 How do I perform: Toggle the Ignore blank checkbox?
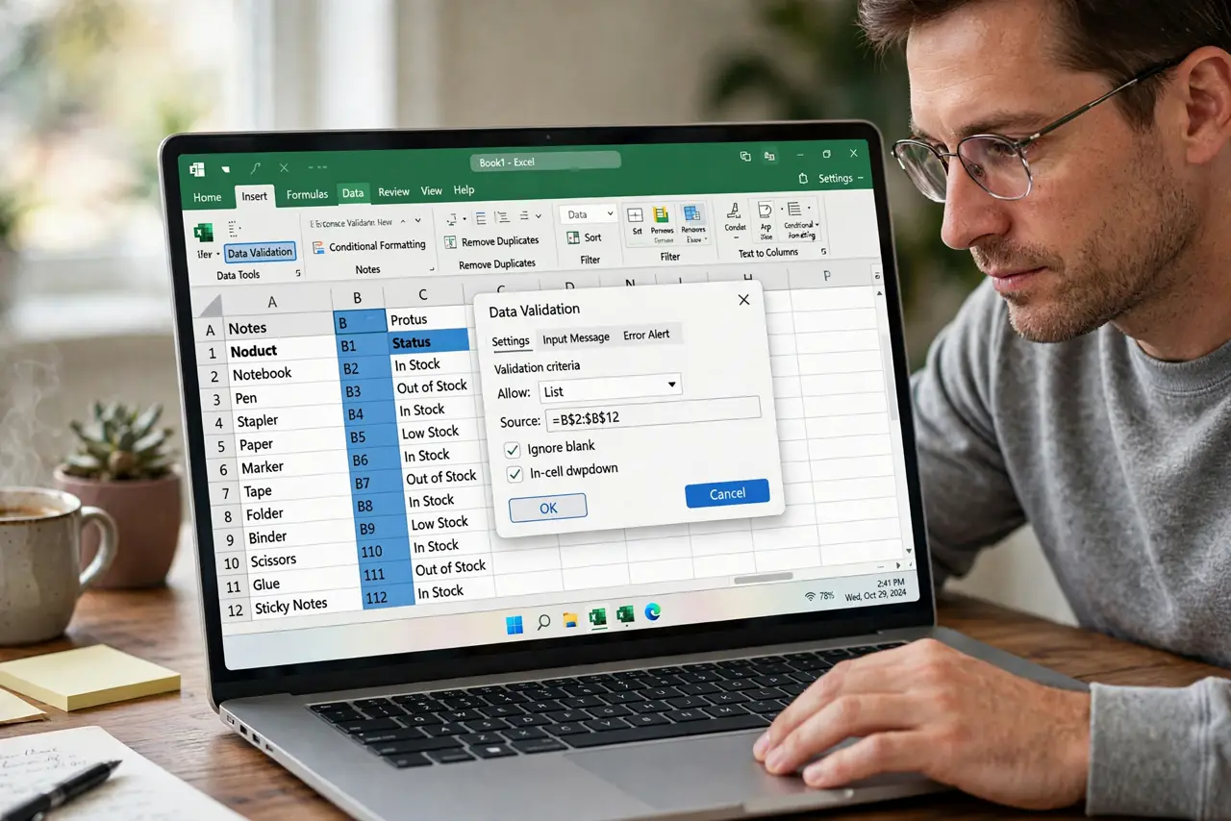(x=513, y=449)
